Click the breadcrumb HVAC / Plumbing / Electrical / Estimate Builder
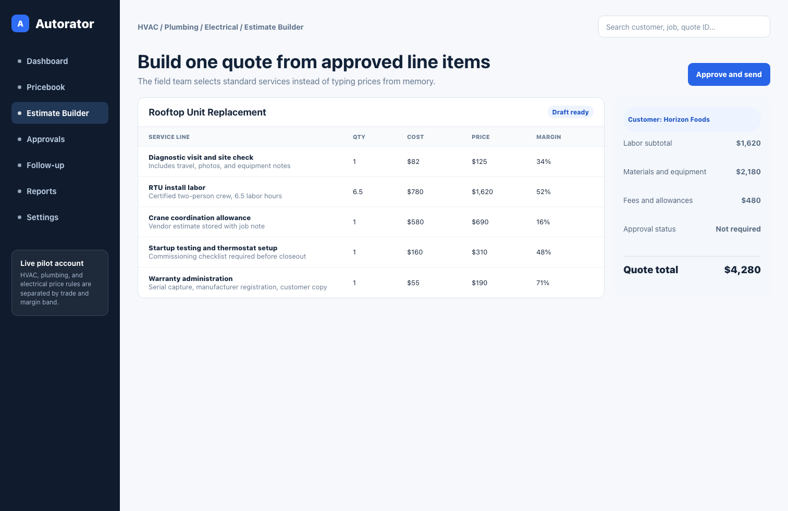788x511 pixels. click(220, 27)
